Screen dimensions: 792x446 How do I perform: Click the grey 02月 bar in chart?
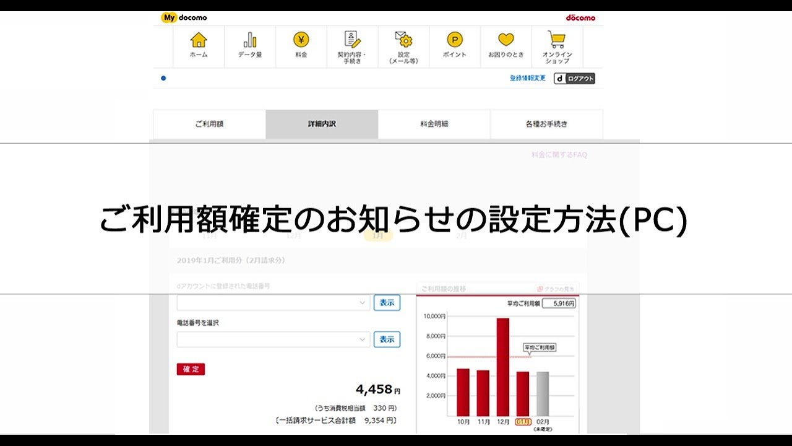point(543,394)
